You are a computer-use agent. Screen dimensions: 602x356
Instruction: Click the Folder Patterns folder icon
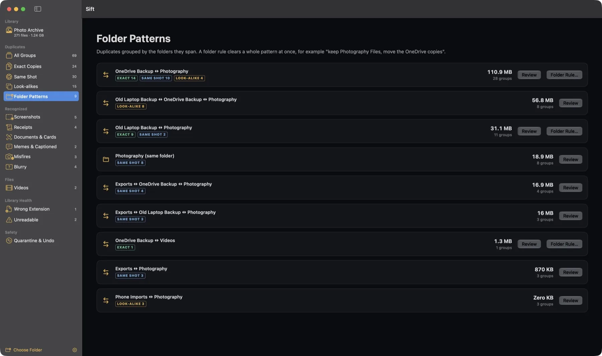[9, 96]
